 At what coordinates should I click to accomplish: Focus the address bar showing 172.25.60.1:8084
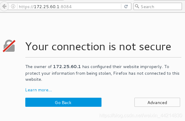(69, 7)
